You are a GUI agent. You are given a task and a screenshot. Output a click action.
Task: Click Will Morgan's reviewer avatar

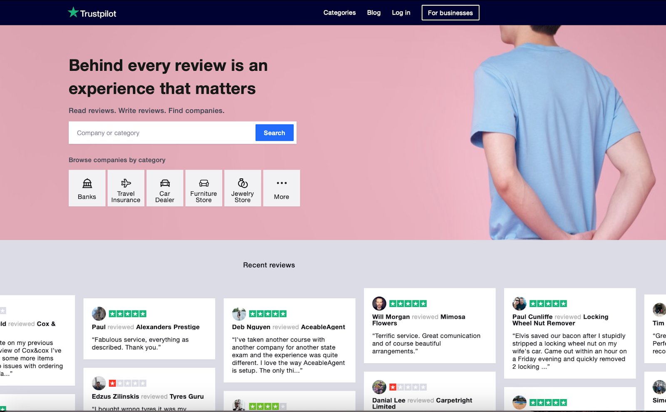tap(379, 304)
